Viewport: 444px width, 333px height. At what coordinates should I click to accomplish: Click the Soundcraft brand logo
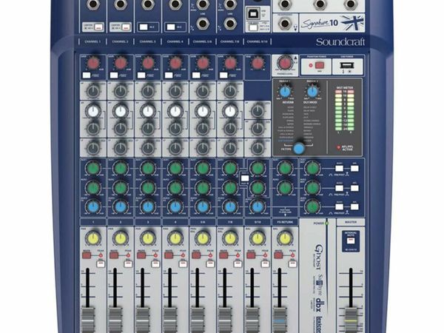click(x=340, y=42)
